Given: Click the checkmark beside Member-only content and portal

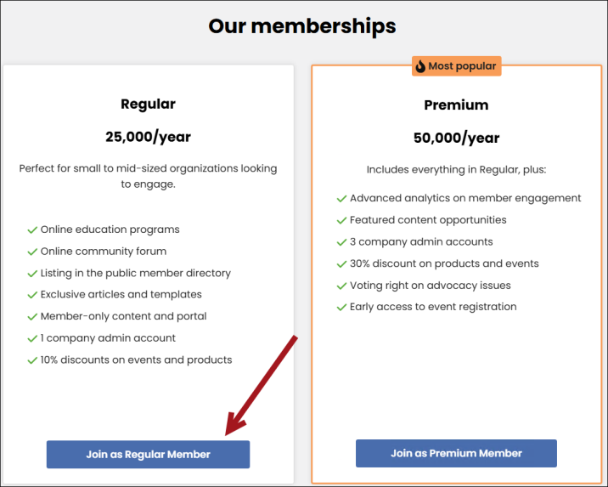Looking at the screenshot, I should point(32,316).
